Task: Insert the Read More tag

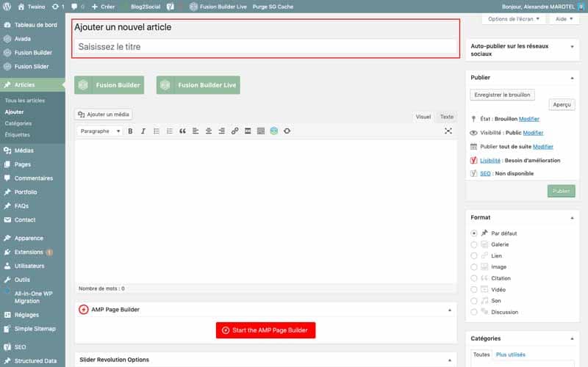Action: [248, 131]
